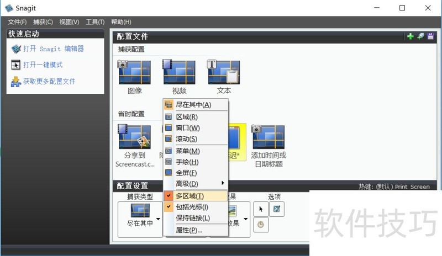
Task: Open the 帮助(H) menu
Action: [x=121, y=22]
